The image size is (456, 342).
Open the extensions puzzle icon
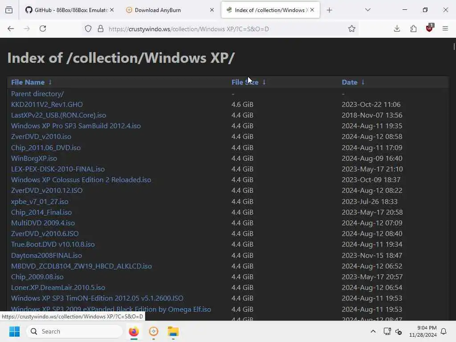coord(413,28)
